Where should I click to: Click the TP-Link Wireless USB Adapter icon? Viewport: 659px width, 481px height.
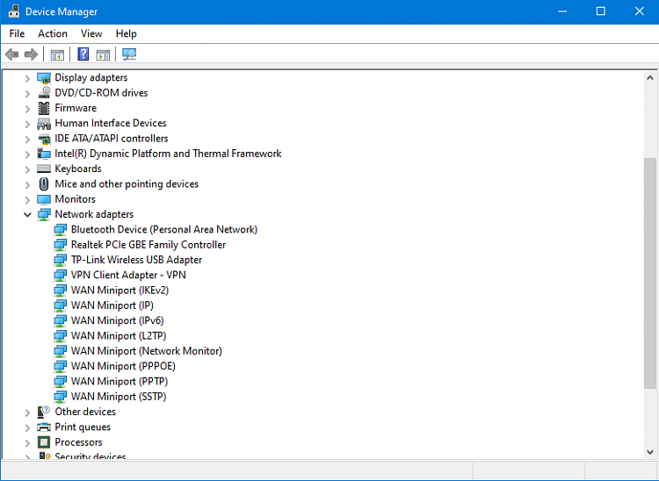point(60,260)
